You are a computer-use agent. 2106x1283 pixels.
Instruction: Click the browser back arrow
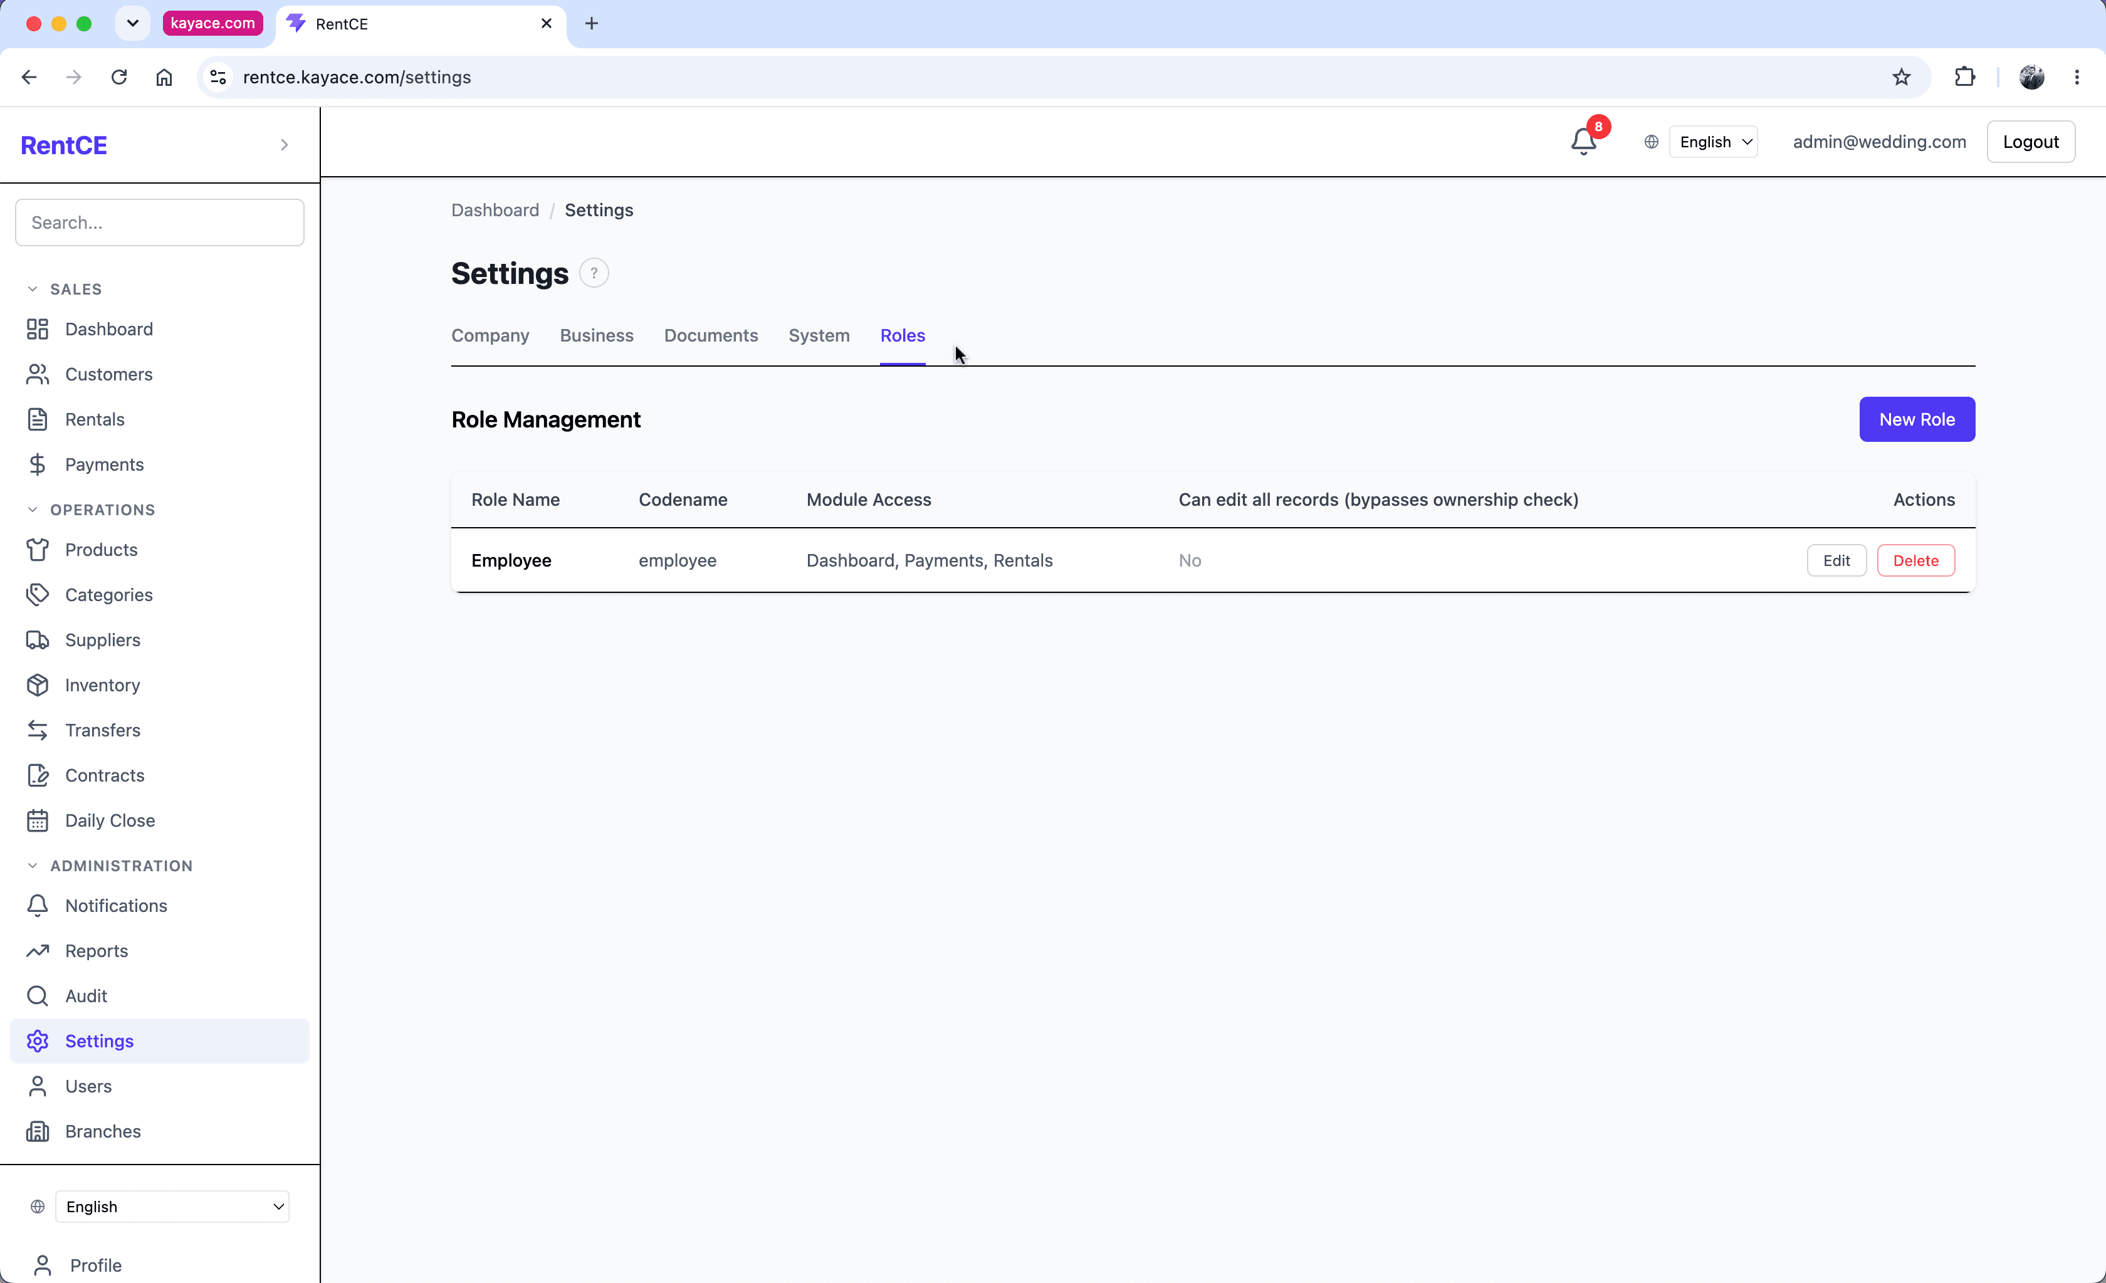coord(29,77)
